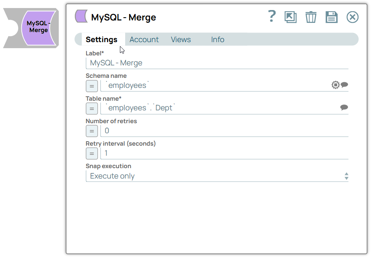Screen dimensions: 371x258
Task: Open suggestions bubble for Schema name
Action: point(344,84)
